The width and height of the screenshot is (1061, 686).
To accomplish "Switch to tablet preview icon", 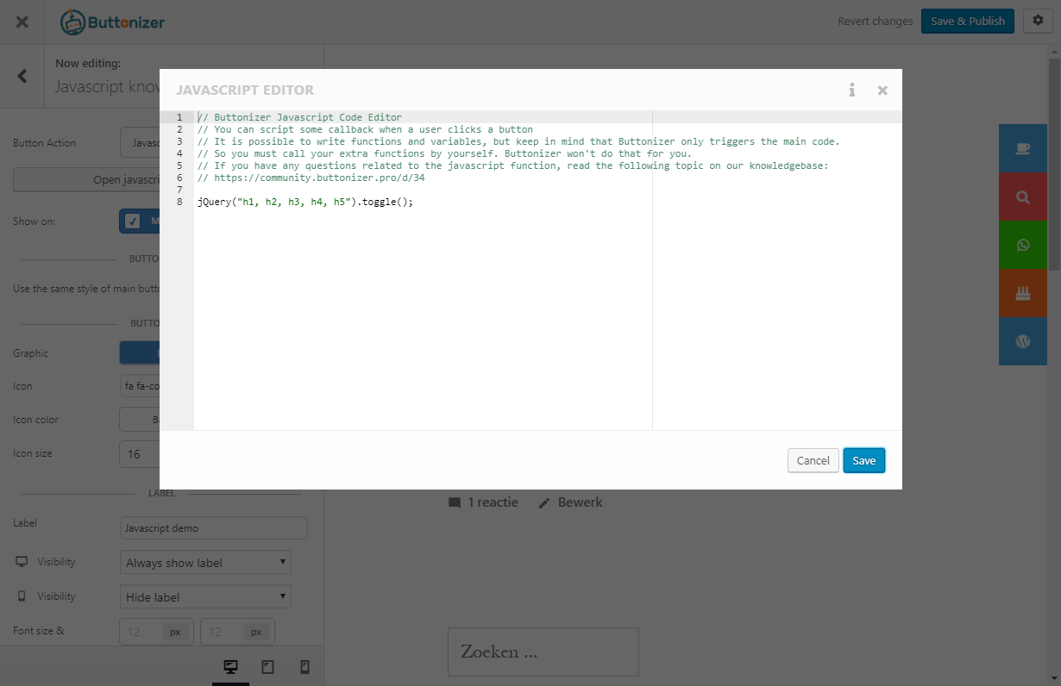I will [x=267, y=667].
